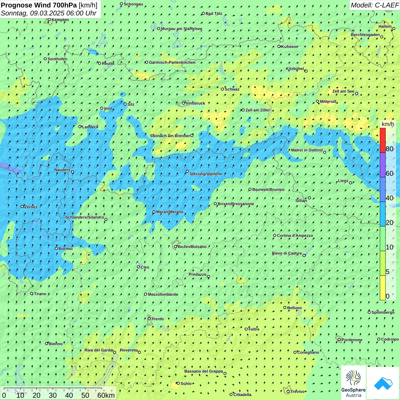400x400 pixels.
Task: Click the Steinach am Brenner label
Action: (x=170, y=136)
